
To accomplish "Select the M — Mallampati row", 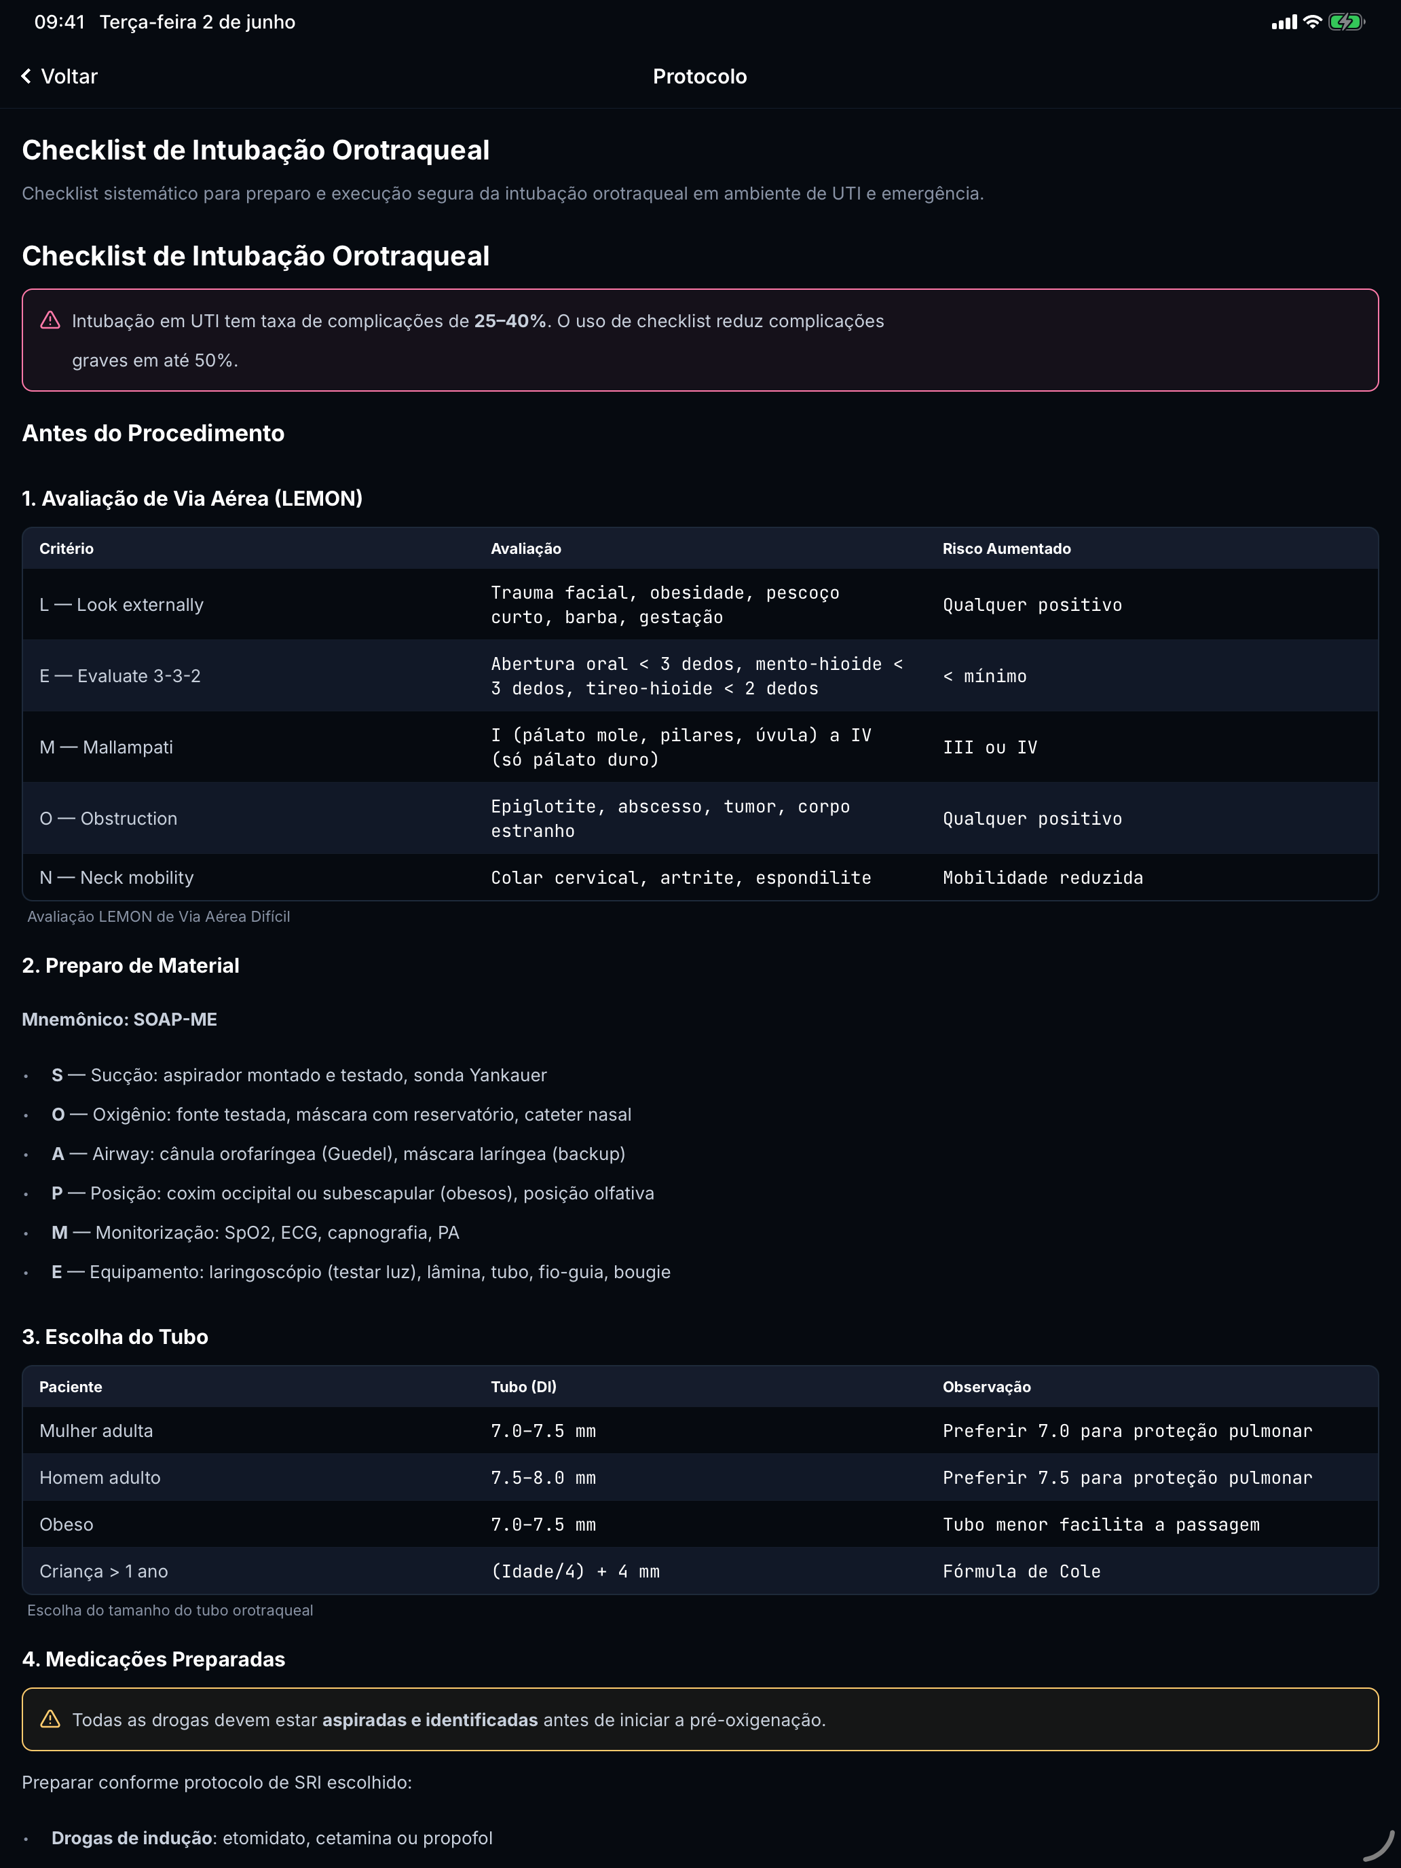I will pos(700,747).
